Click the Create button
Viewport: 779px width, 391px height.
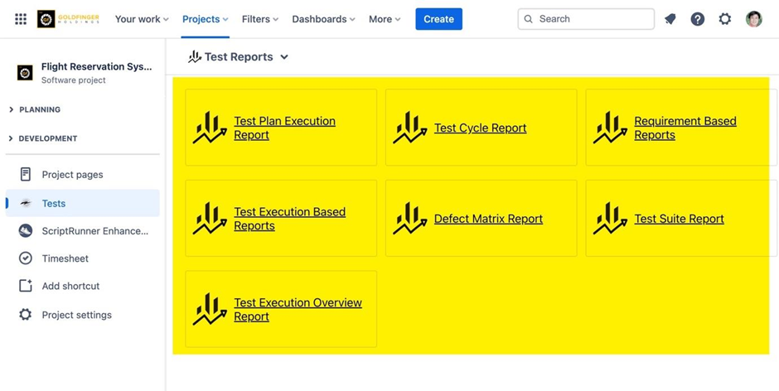[x=438, y=19]
